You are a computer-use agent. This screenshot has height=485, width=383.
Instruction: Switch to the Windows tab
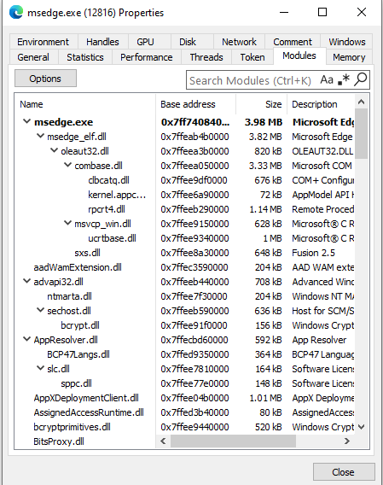click(347, 42)
